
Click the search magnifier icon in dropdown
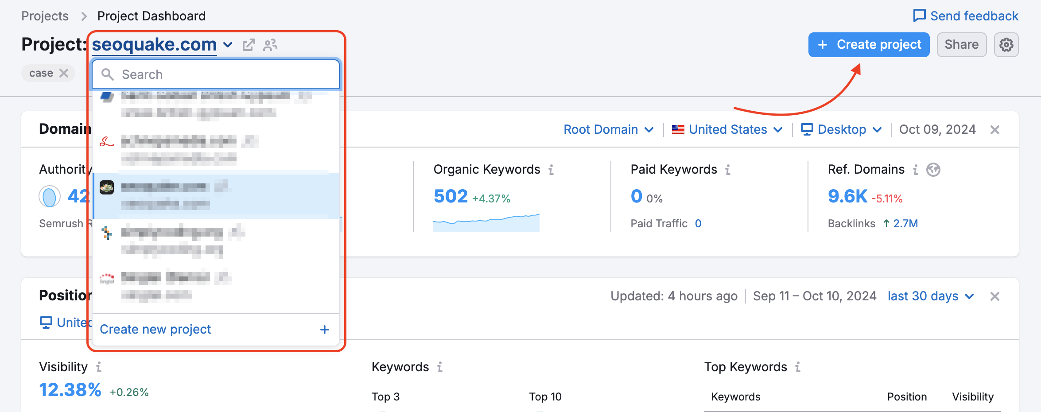point(108,74)
